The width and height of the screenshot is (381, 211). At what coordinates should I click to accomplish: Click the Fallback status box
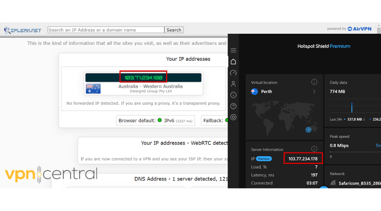(x=215, y=120)
